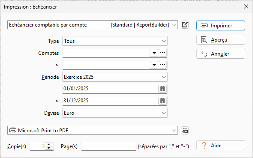The height and width of the screenshot is (158, 253).
Task: Focus the Comptes starting account field
Action: (106, 53)
